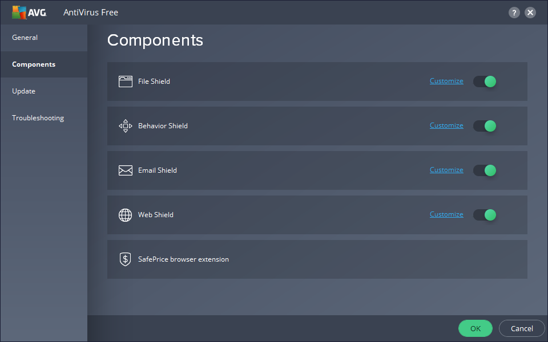Click the Email Shield envelope icon
Viewport: 548px width, 342px height.
(x=126, y=170)
